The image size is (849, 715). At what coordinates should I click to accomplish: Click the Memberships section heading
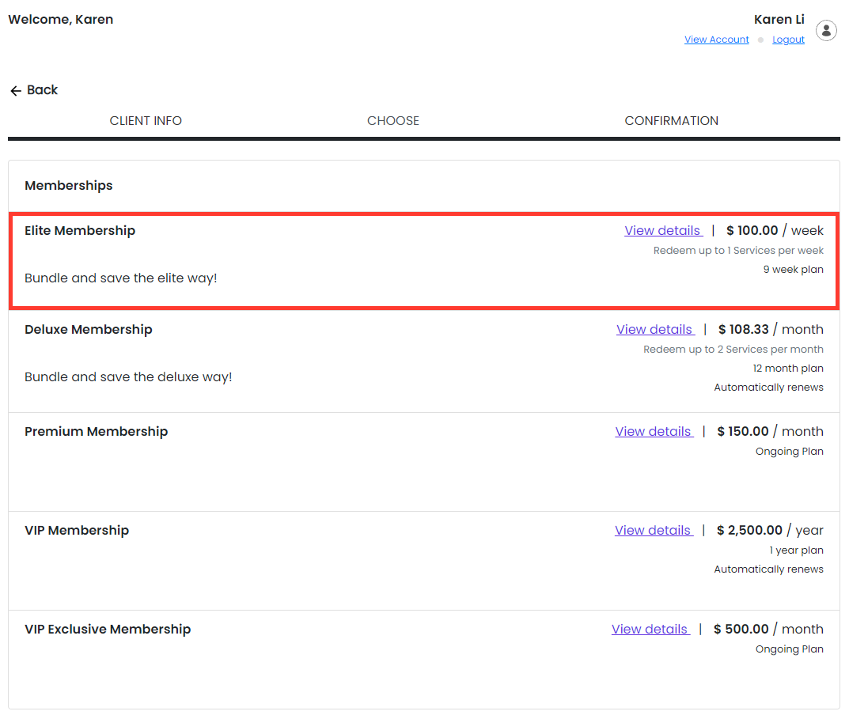pyautogui.click(x=69, y=186)
